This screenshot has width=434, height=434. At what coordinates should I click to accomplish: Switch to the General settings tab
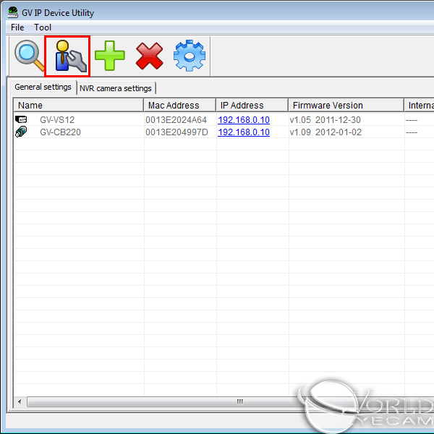click(x=43, y=88)
